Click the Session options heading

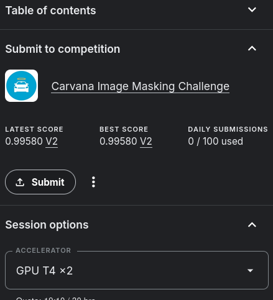tap(47, 225)
